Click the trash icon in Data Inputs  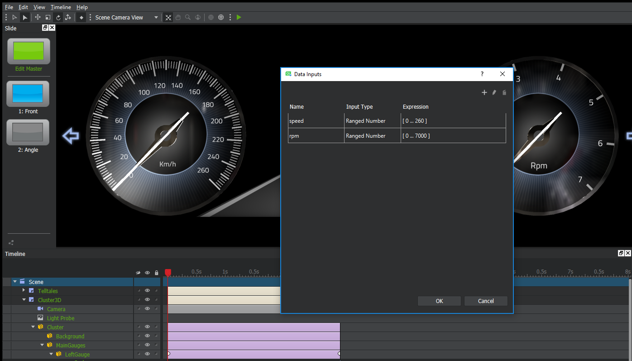click(504, 92)
